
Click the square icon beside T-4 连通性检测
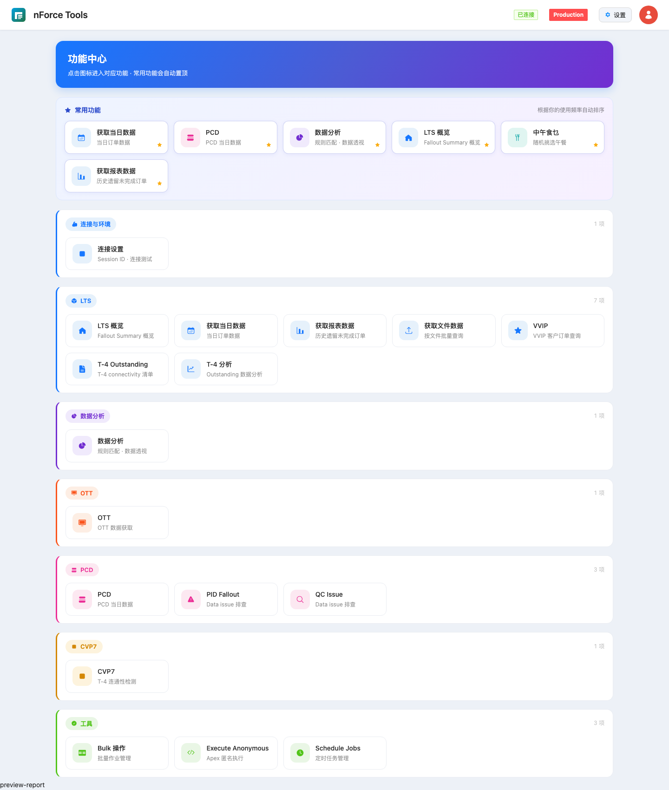tap(82, 676)
